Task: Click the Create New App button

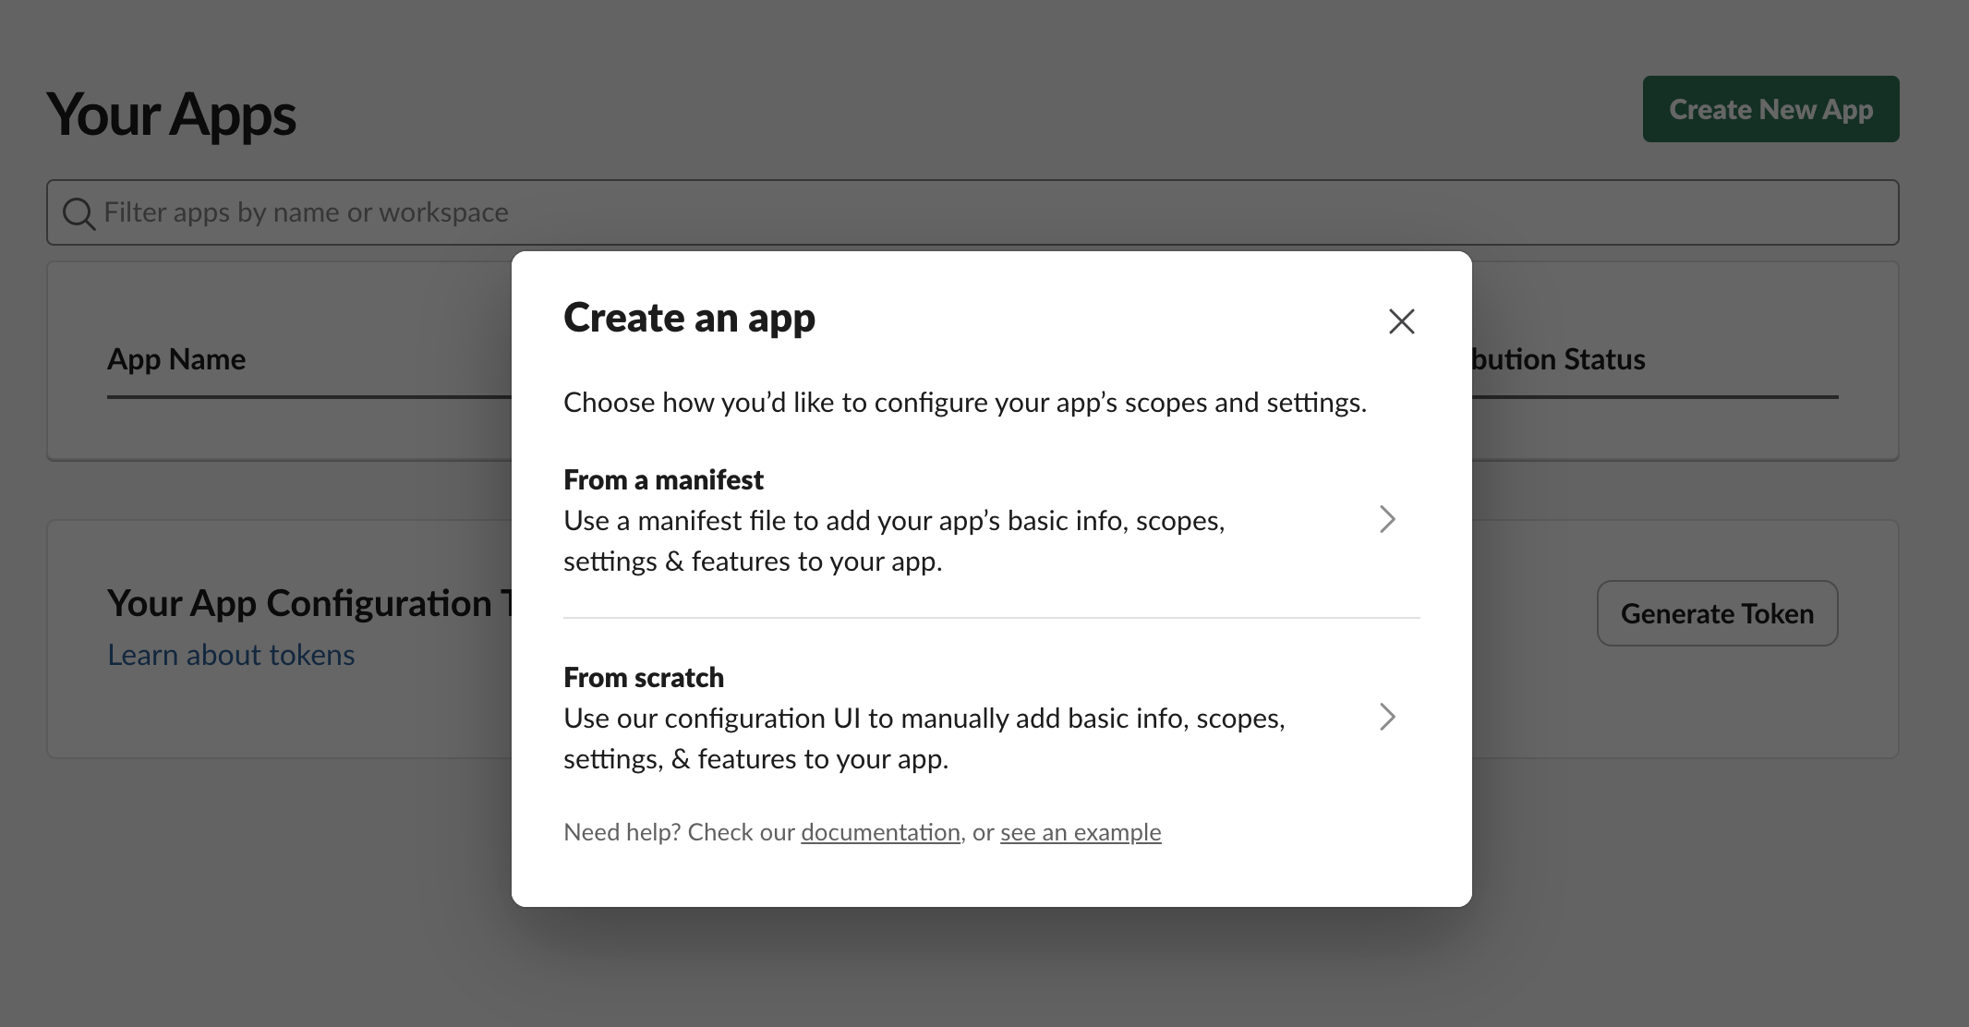Action: tap(1770, 109)
